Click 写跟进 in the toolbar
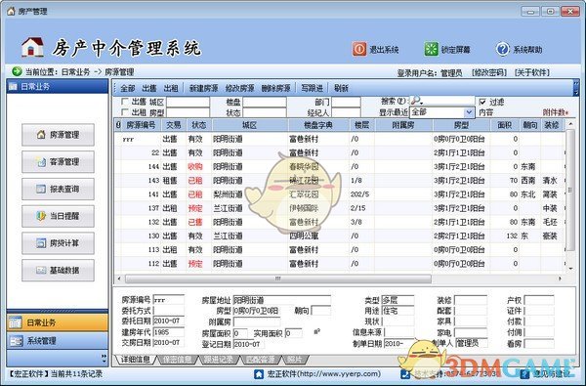The image size is (586, 386). coord(312,88)
